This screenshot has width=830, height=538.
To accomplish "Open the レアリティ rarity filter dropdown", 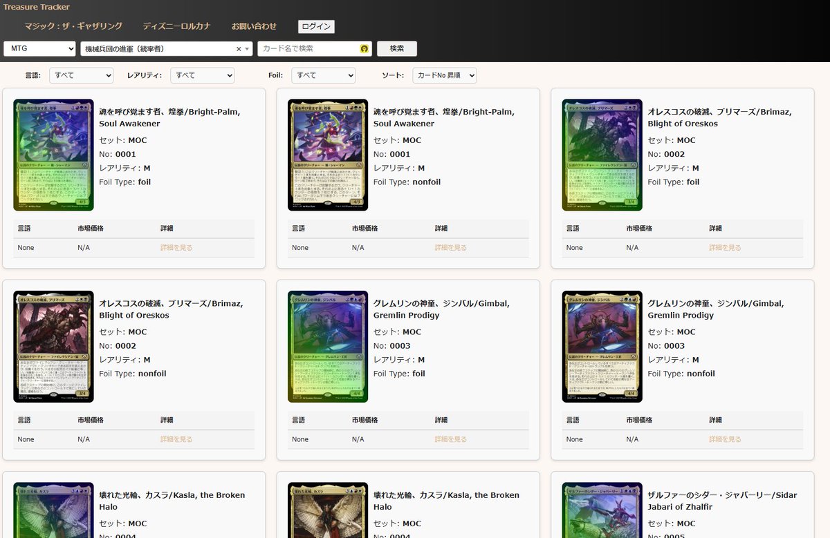I will pyautogui.click(x=202, y=75).
